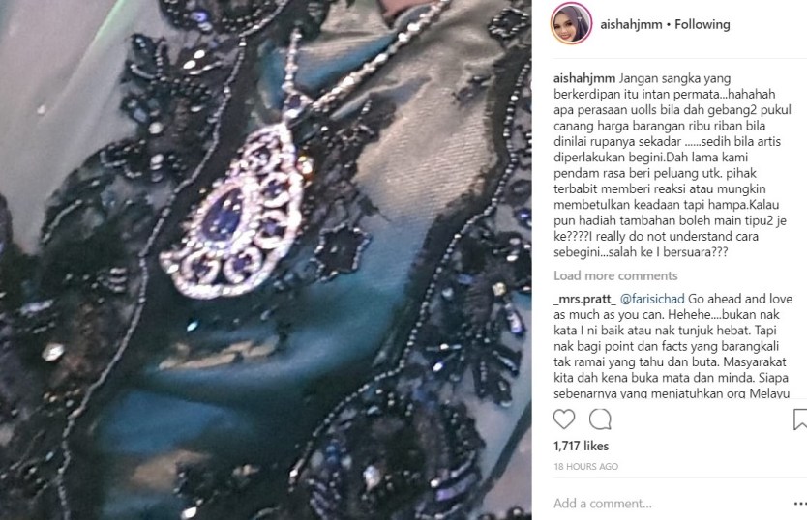Click the _mrs.pratt_ comment text body
This screenshot has width=807, height=520.
coord(672,346)
